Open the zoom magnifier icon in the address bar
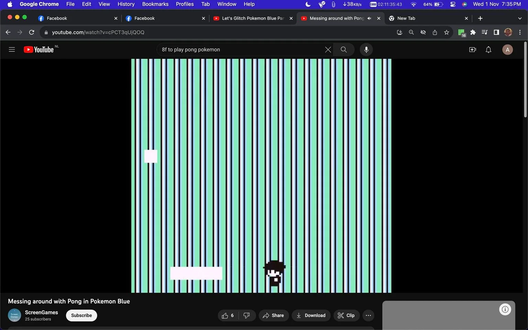 (411, 32)
